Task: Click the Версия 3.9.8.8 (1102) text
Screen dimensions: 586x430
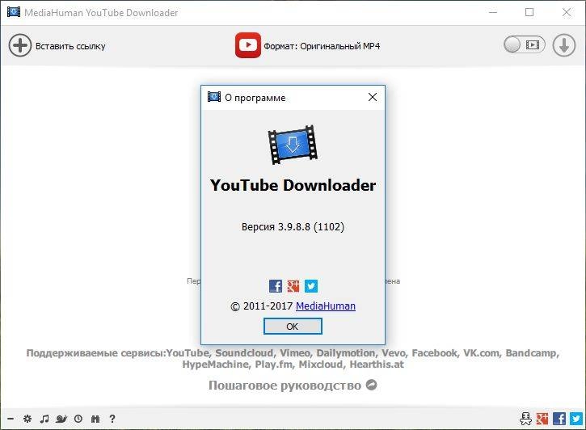Action: pyautogui.click(x=293, y=227)
